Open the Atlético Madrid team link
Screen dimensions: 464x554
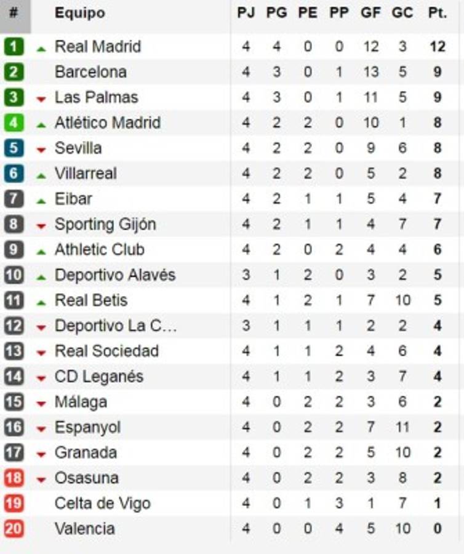[x=108, y=122]
